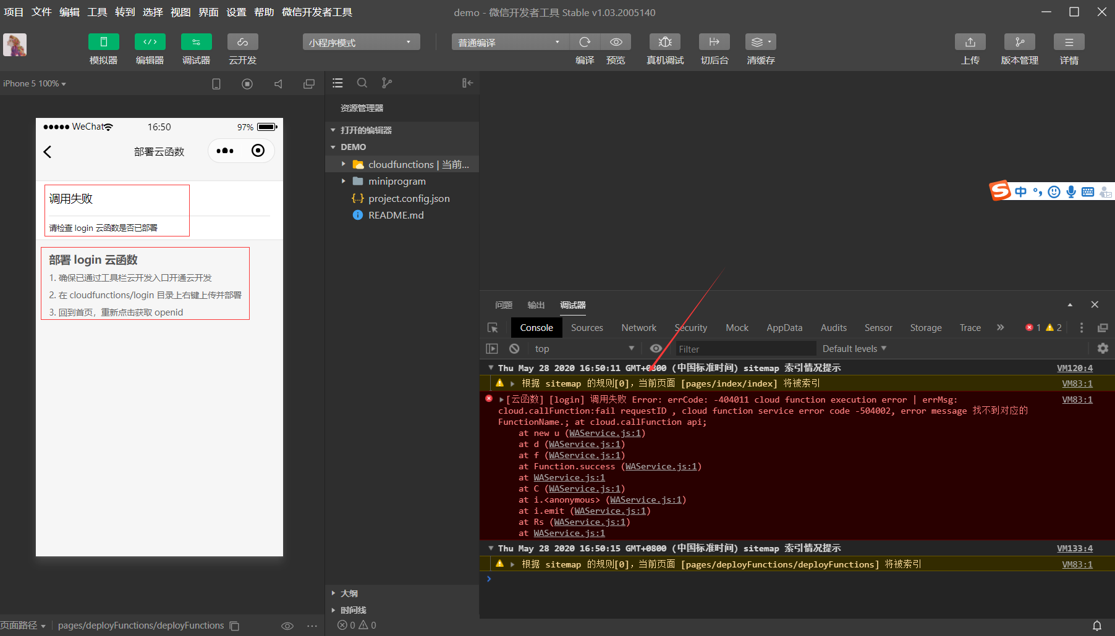Click the VM120:4 source link
This screenshot has width=1115, height=636.
pyautogui.click(x=1074, y=368)
